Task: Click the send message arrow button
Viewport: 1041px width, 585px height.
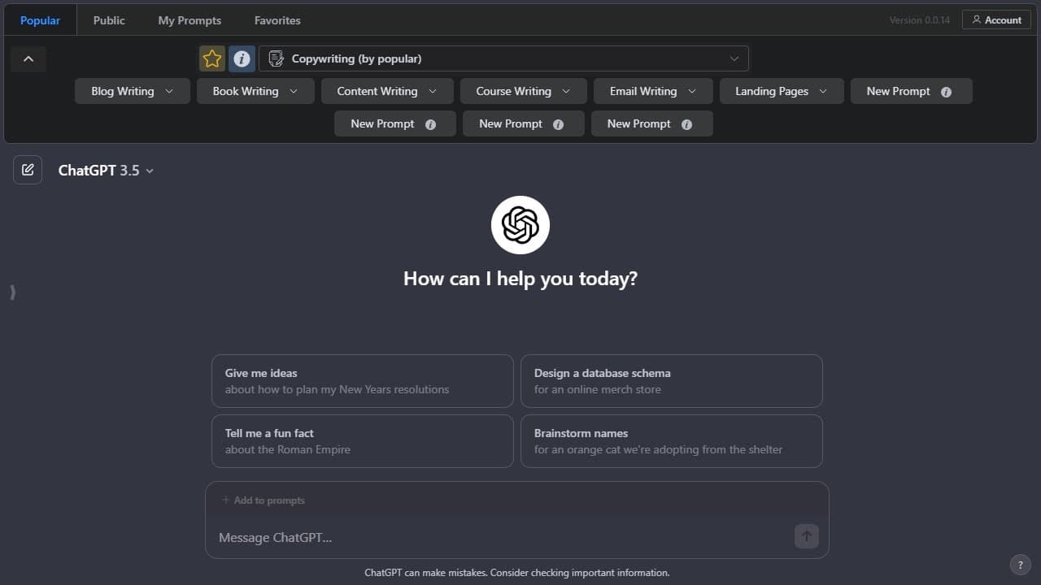Action: pyautogui.click(x=806, y=536)
